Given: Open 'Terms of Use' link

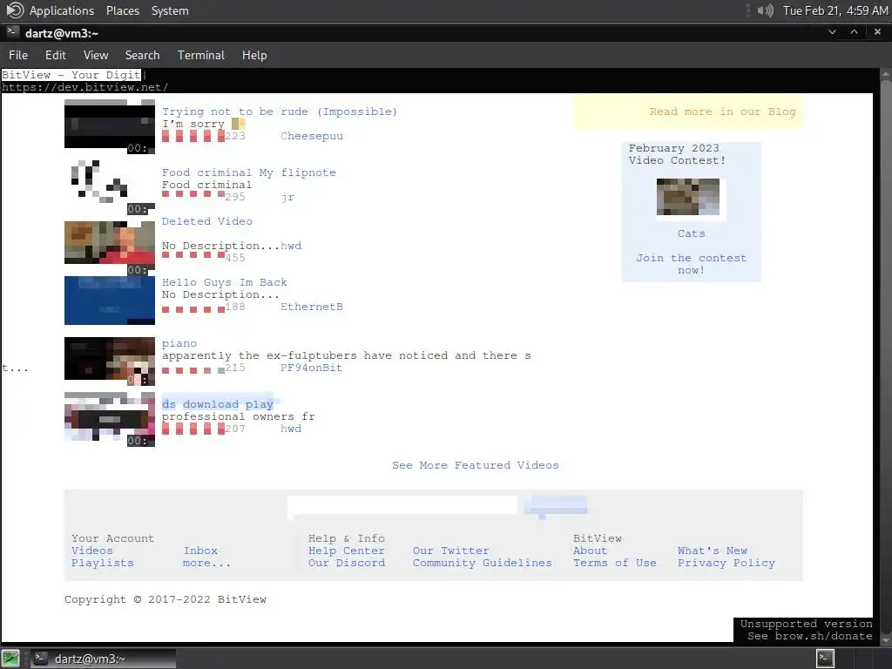Looking at the screenshot, I should 615,563.
